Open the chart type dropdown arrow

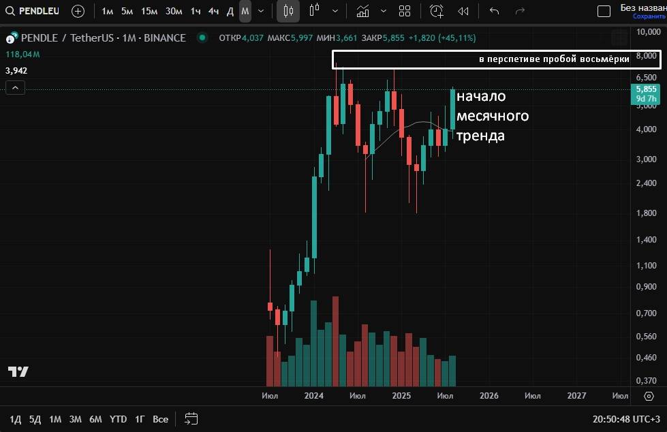(335, 11)
